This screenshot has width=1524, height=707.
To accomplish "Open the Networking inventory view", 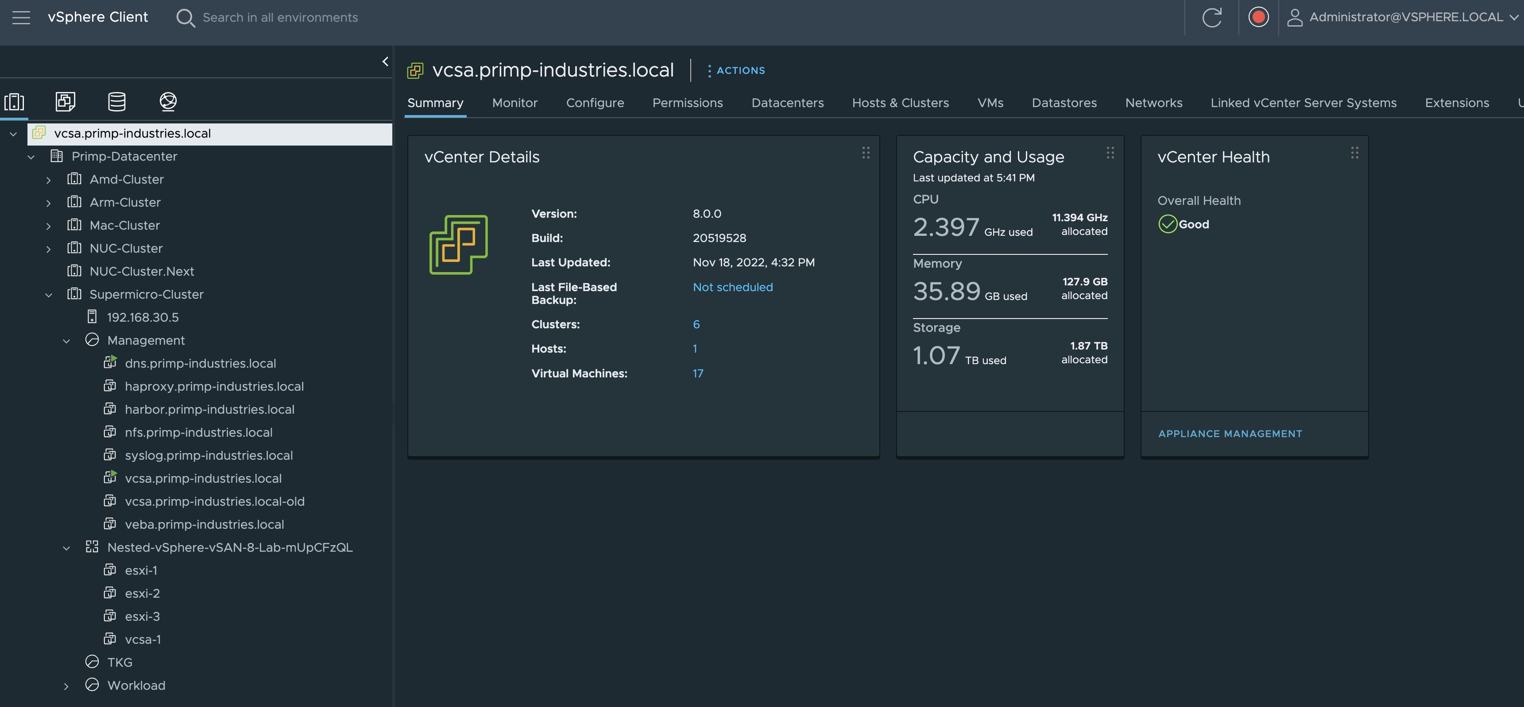I will [167, 101].
